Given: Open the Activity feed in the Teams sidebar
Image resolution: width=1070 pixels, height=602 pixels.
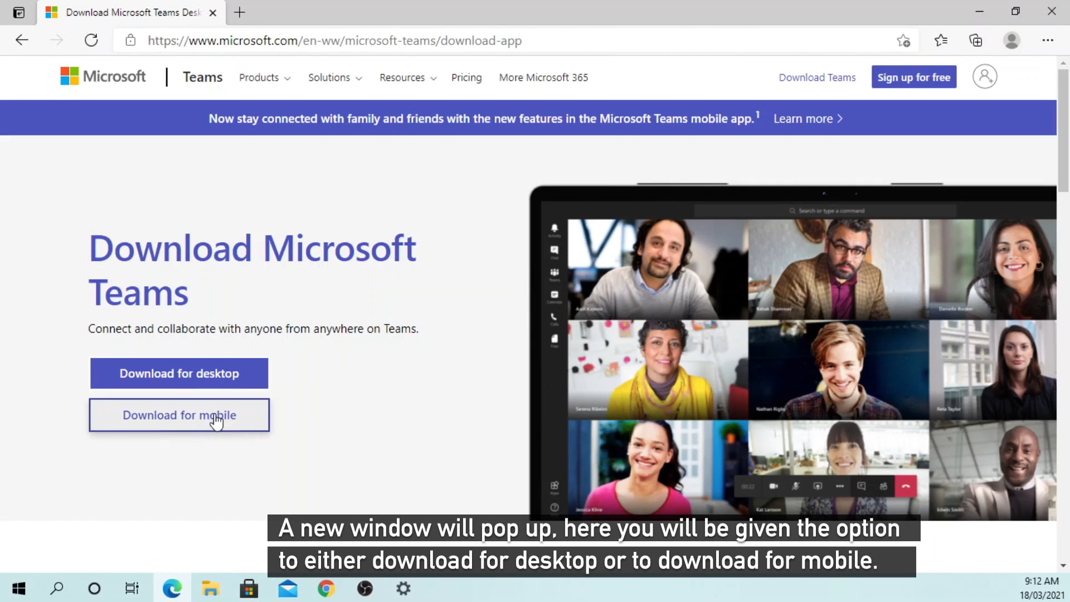Looking at the screenshot, I should click(554, 229).
